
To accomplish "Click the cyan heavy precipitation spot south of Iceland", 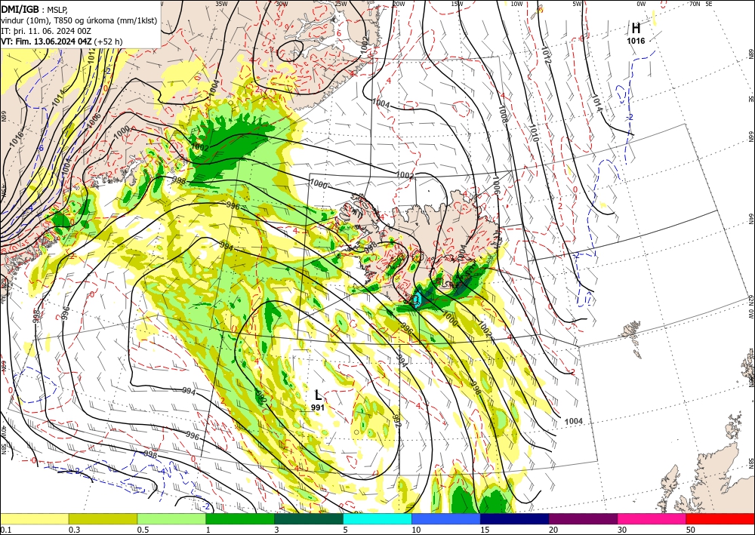I will click(x=417, y=300).
